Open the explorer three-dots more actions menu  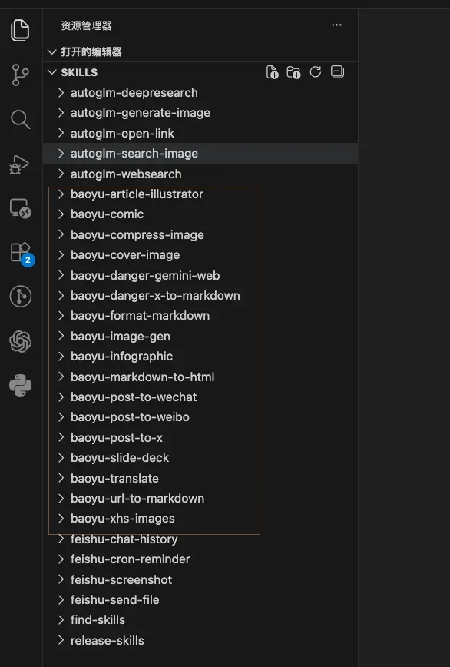pyautogui.click(x=336, y=25)
